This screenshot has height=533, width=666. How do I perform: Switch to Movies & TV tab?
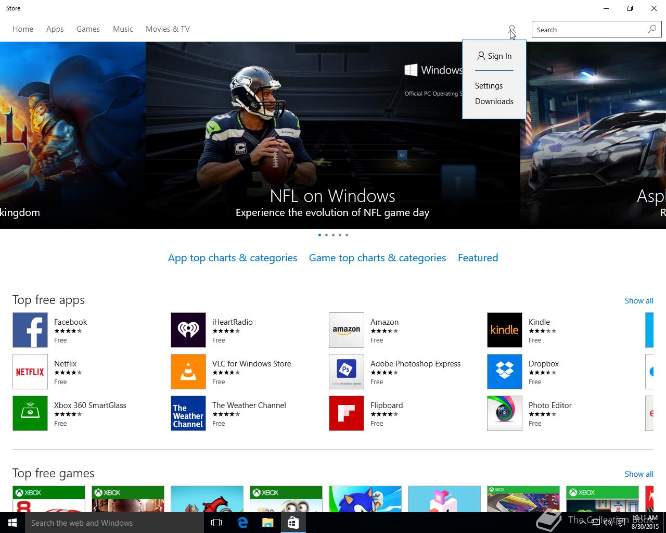(168, 29)
